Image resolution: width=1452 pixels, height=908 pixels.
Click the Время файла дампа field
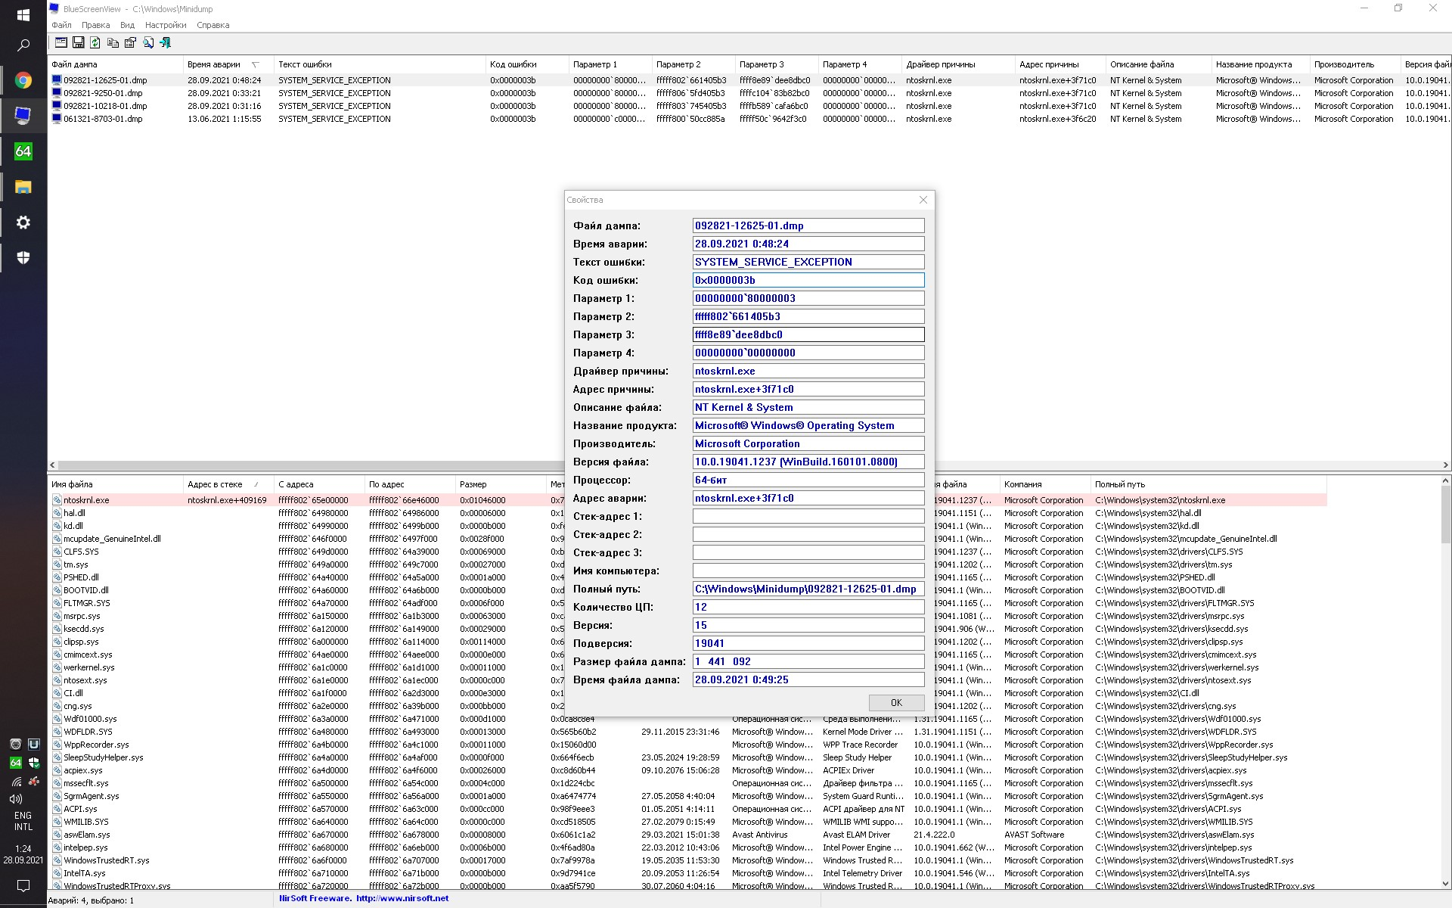[x=808, y=679]
